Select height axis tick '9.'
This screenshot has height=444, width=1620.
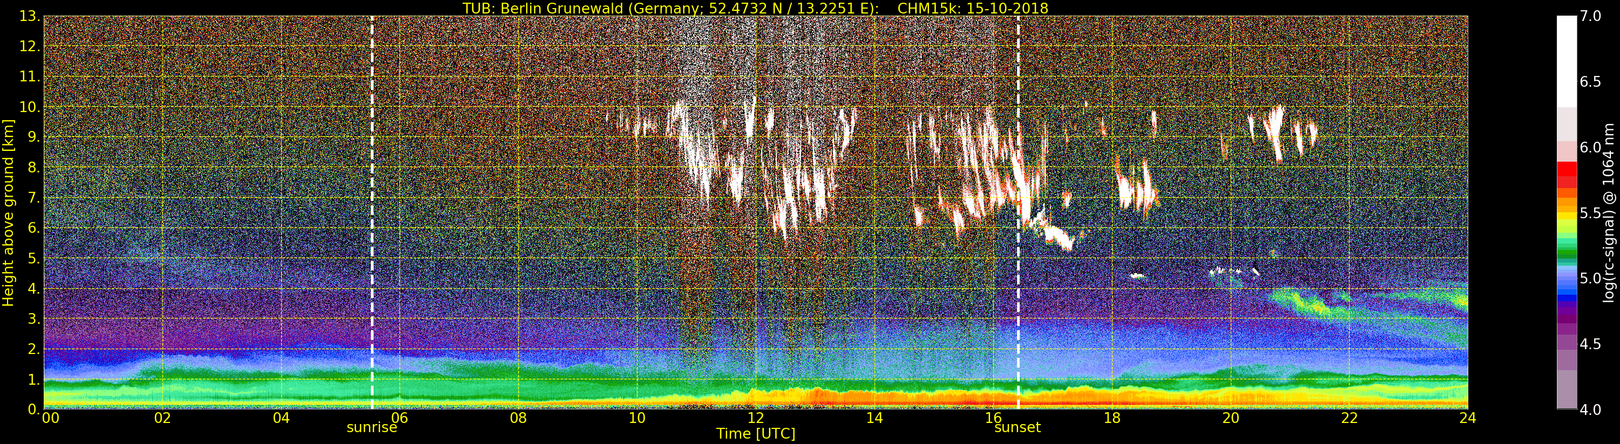point(33,137)
